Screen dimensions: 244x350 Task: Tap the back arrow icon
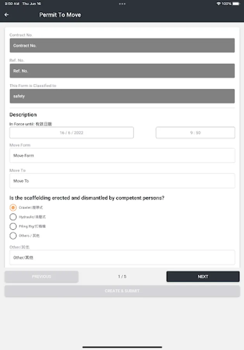coord(7,15)
